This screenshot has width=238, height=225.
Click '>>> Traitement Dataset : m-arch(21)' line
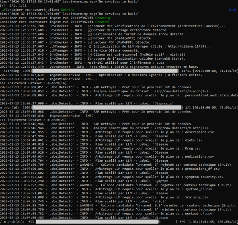point(33,120)
